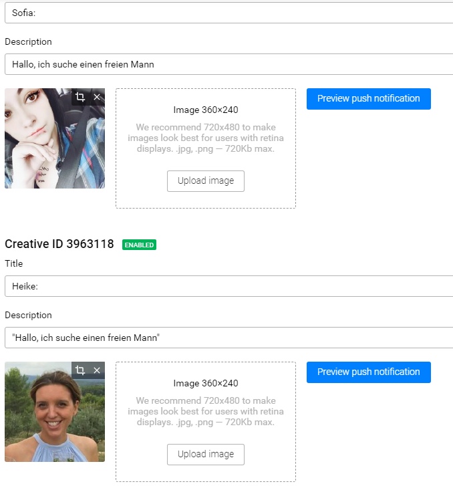Edit the unquoted description under Sofia
This screenshot has width=453, height=486.
(x=229, y=64)
